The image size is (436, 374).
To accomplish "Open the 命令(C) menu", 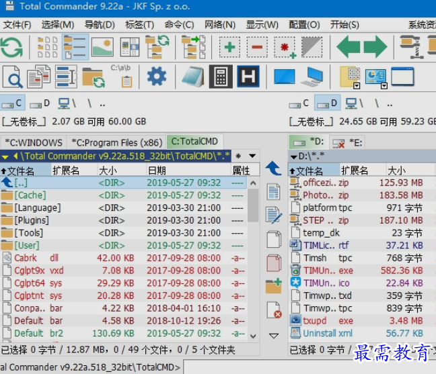I will point(179,25).
